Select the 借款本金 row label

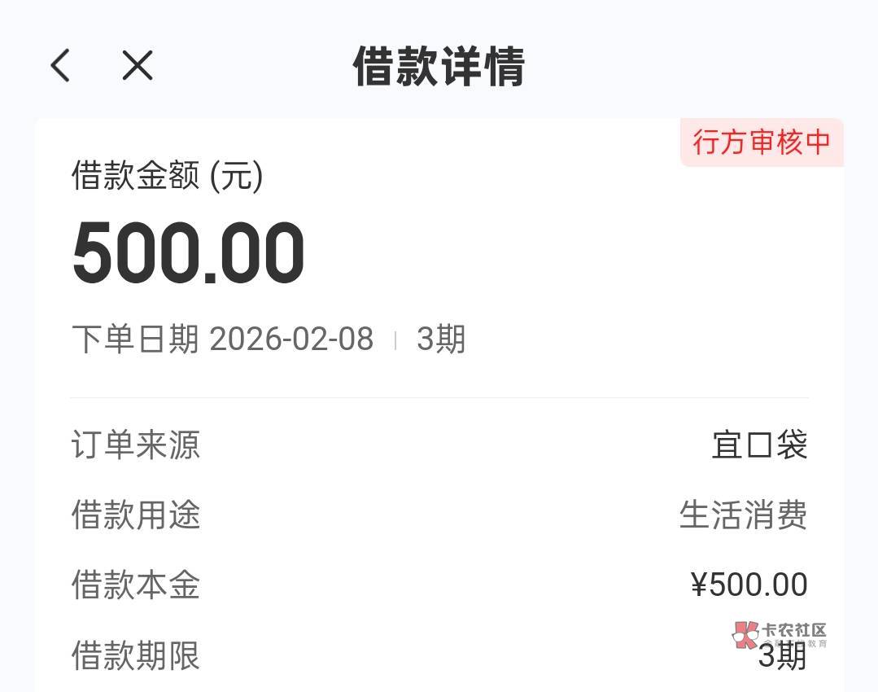pos(135,585)
